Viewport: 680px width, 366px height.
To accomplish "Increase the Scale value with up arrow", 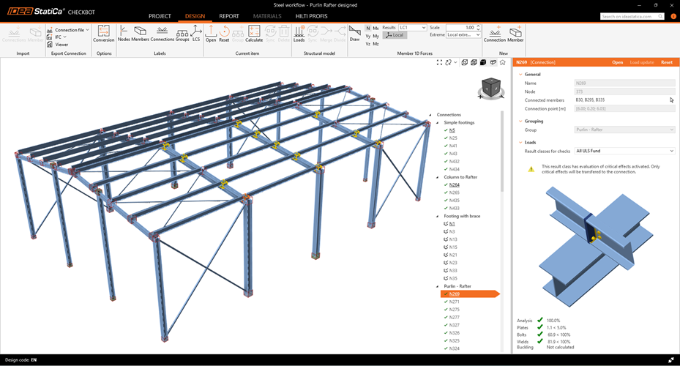I will (479, 26).
